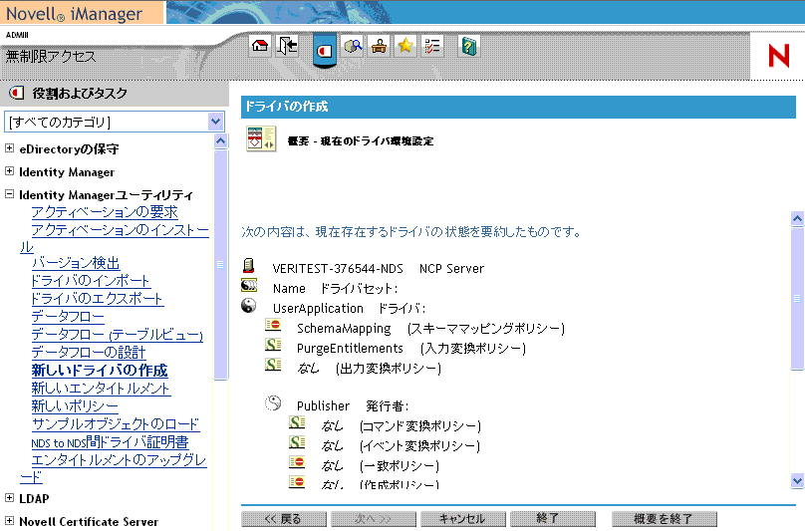Select 新しいドライバの作成 task

click(100, 371)
